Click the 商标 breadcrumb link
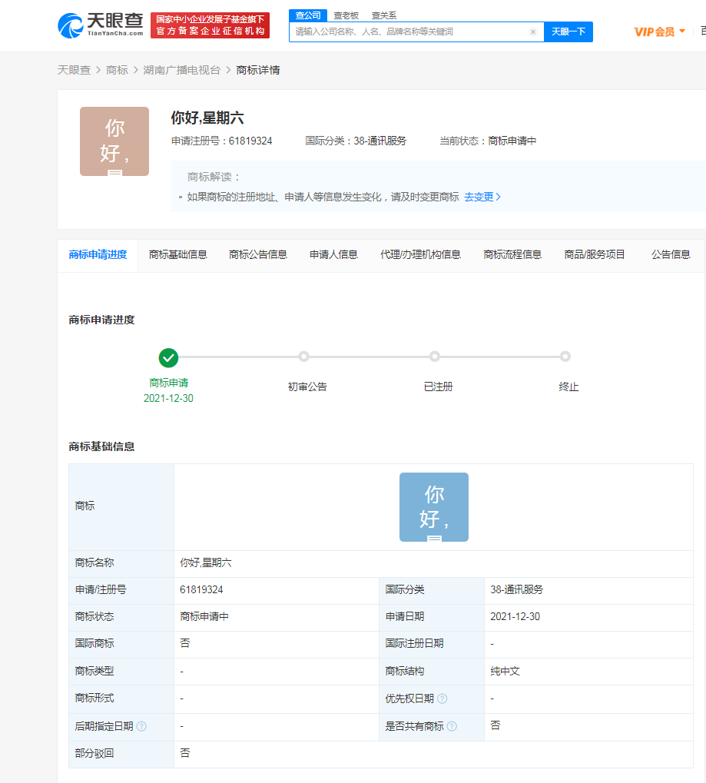706x783 pixels. [117, 70]
